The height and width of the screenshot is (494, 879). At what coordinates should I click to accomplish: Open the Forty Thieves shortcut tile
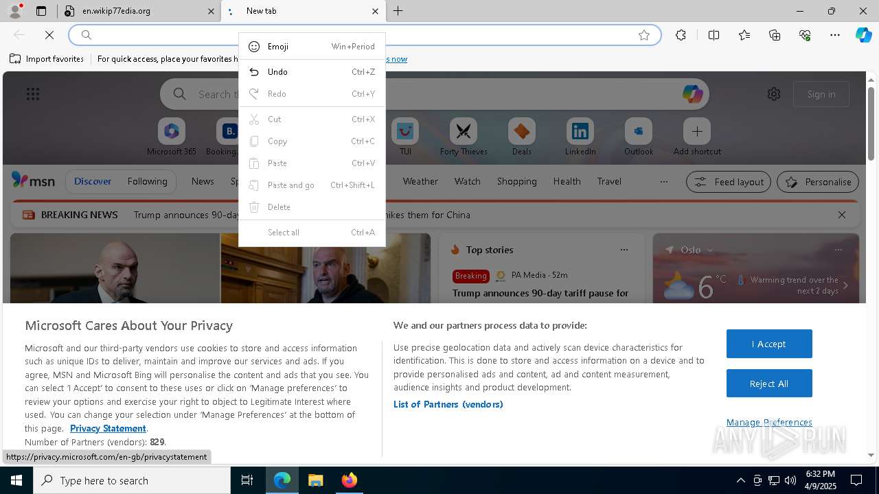(464, 137)
